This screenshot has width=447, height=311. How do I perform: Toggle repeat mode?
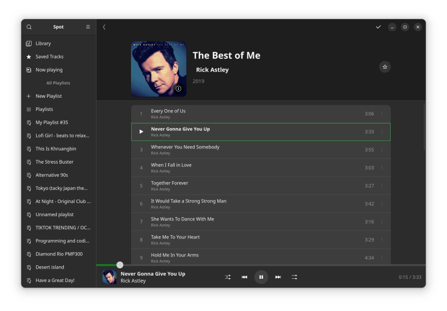pyautogui.click(x=295, y=277)
